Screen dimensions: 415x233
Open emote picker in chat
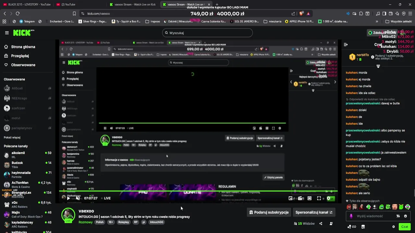(x=406, y=216)
